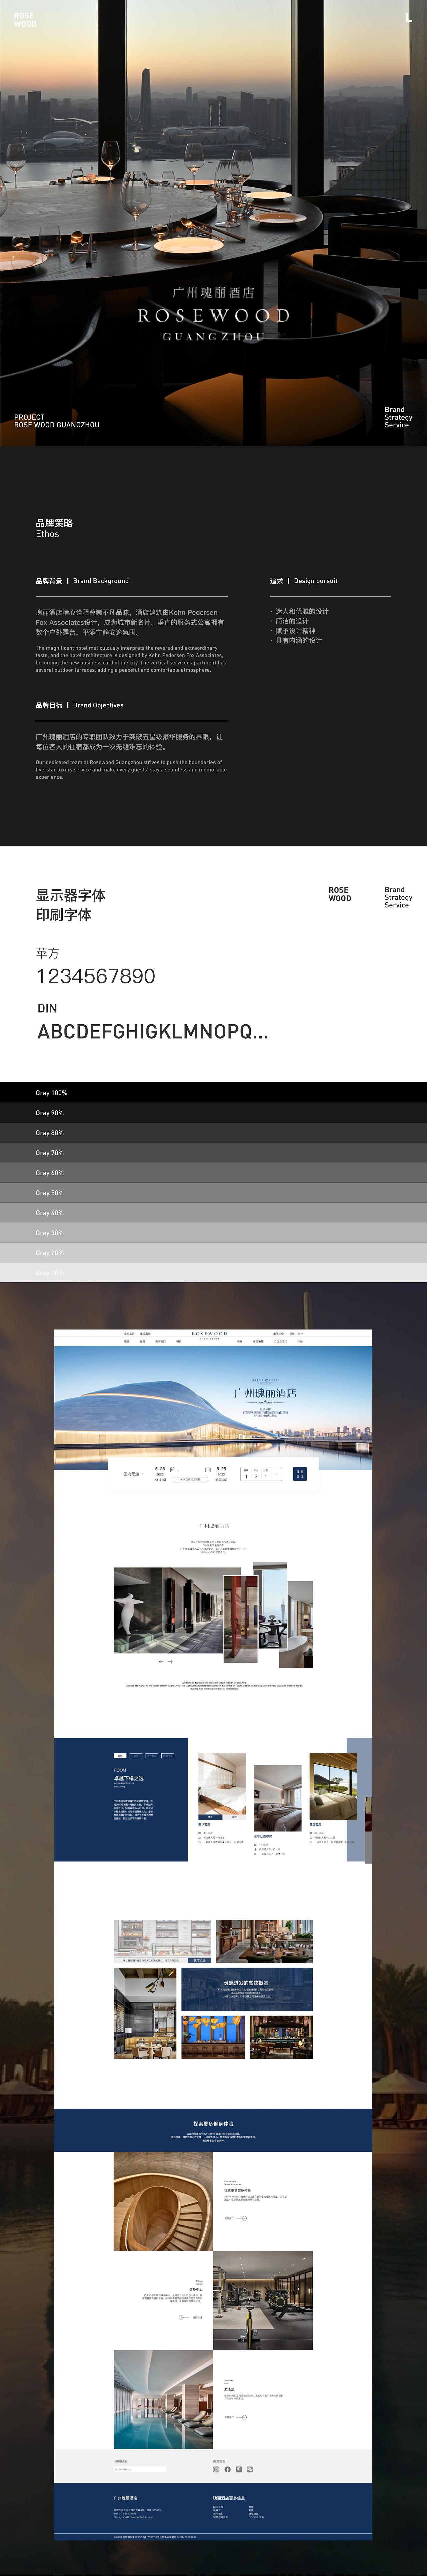Click the email input field in the footer
This screenshot has width=427, height=2576.
(140, 2469)
